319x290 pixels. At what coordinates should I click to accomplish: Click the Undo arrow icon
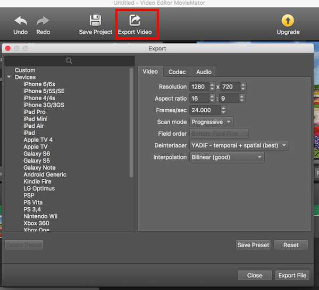coord(21,21)
